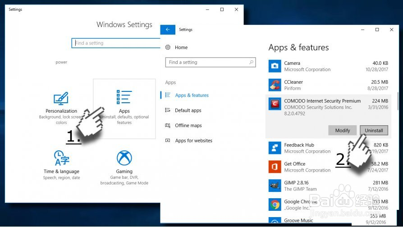403x227 pixels.
Task: Click the back arrow in Settings
Action: tap(168, 30)
